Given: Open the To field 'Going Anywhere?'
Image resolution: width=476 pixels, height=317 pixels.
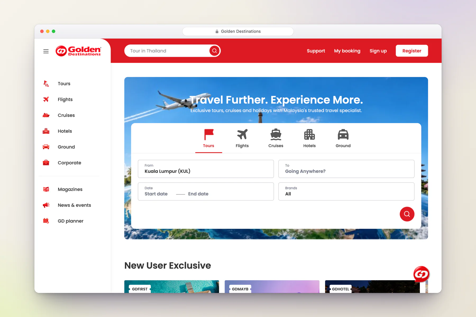Looking at the screenshot, I should pyautogui.click(x=346, y=169).
